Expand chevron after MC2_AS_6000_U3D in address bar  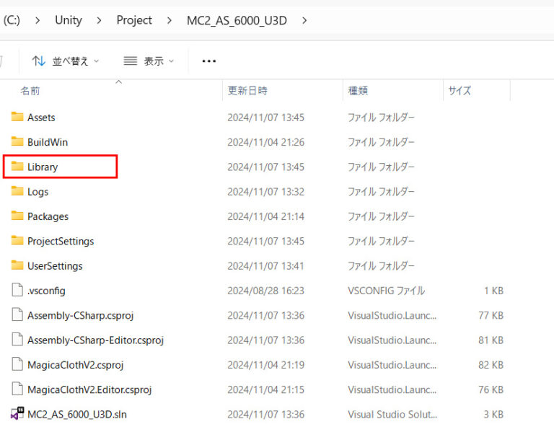(304, 20)
